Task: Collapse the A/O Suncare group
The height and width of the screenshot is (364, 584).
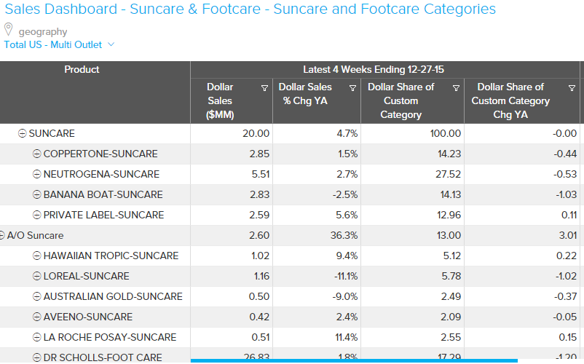Action: click(x=3, y=236)
